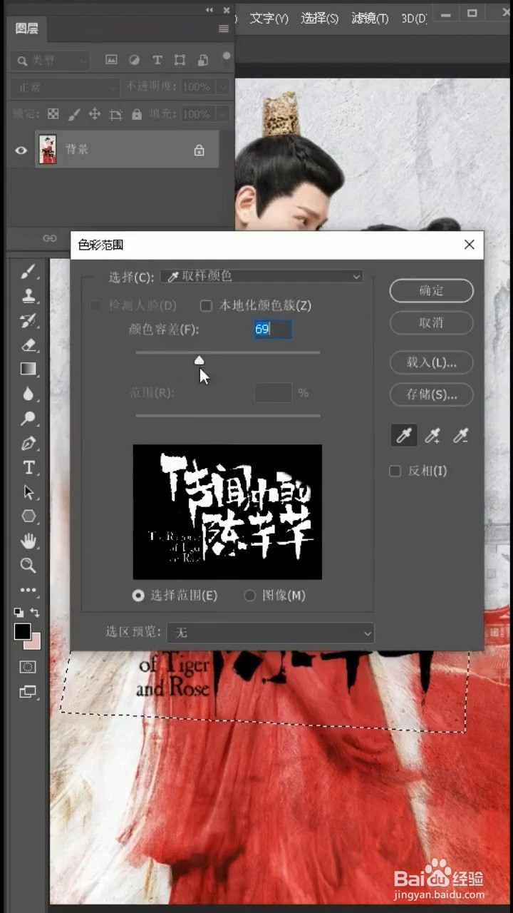This screenshot has width=513, height=913.
Task: Select the Blur tool
Action: (x=28, y=394)
